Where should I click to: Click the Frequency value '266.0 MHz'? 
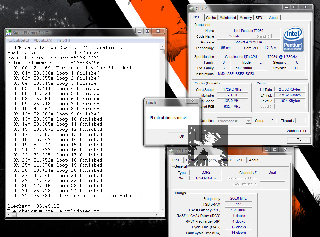pos(238,198)
